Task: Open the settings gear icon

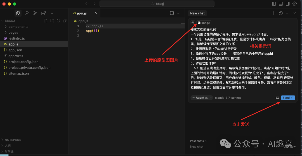Action: [294, 4]
